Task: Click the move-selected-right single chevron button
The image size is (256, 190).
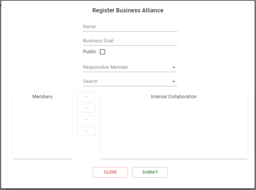Action: [86, 108]
